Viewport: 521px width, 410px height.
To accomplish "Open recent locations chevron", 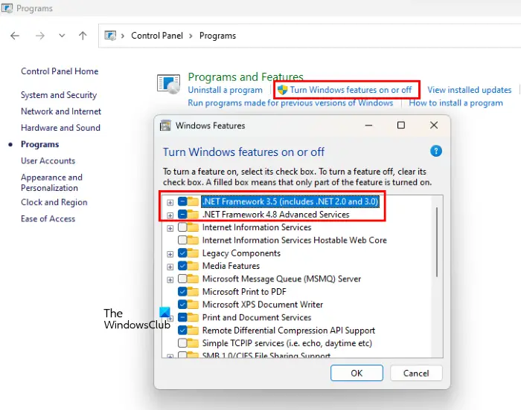I will (62, 36).
